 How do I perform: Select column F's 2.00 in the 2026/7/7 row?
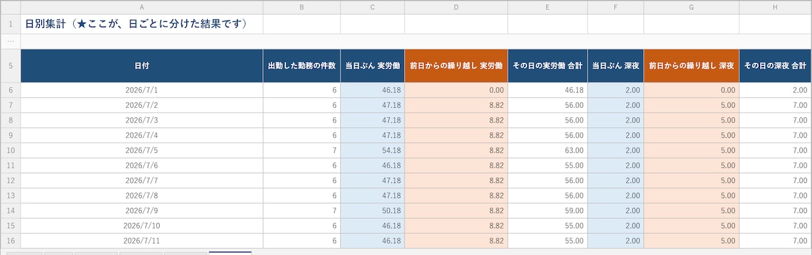point(616,180)
